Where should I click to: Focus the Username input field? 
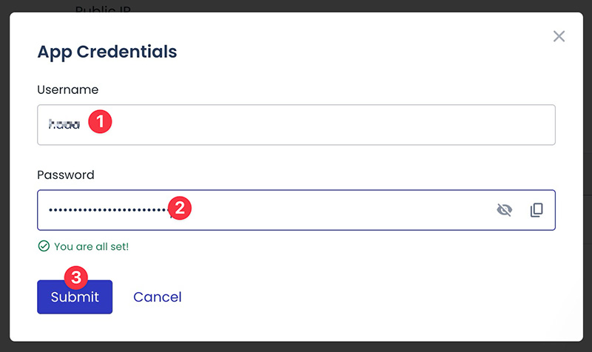[333, 125]
